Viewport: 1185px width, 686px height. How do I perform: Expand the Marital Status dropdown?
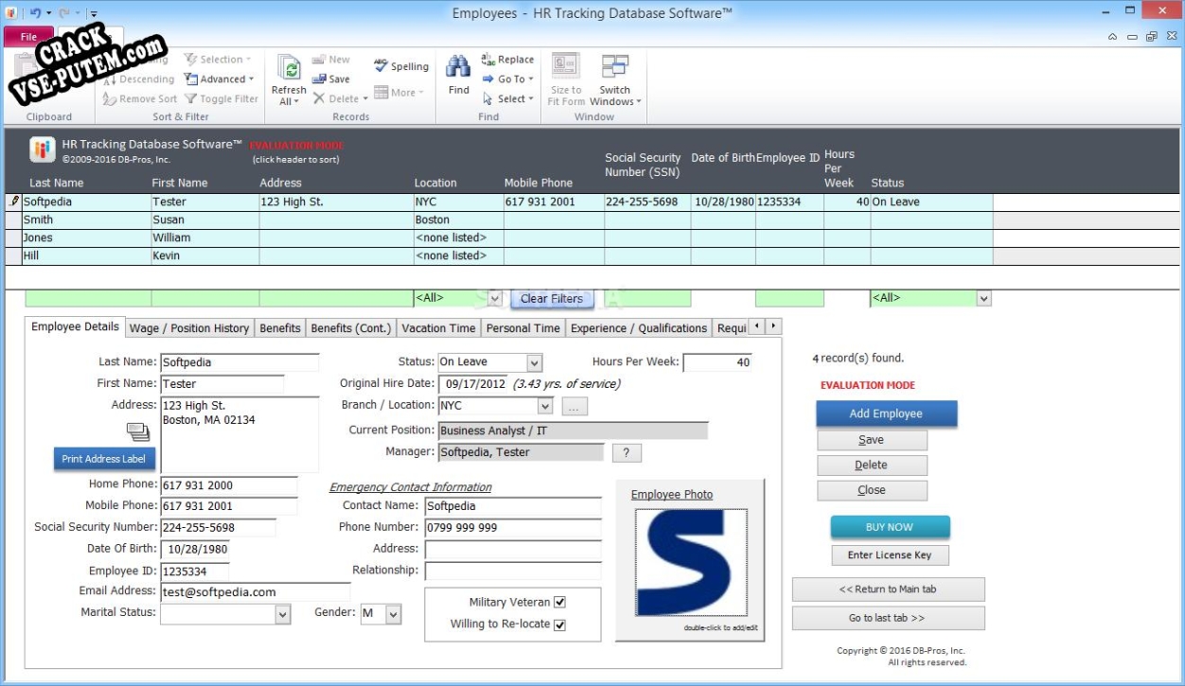coord(282,614)
